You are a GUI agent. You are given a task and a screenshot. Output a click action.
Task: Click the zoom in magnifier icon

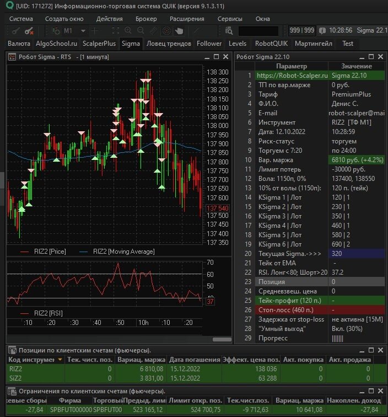coord(128,30)
